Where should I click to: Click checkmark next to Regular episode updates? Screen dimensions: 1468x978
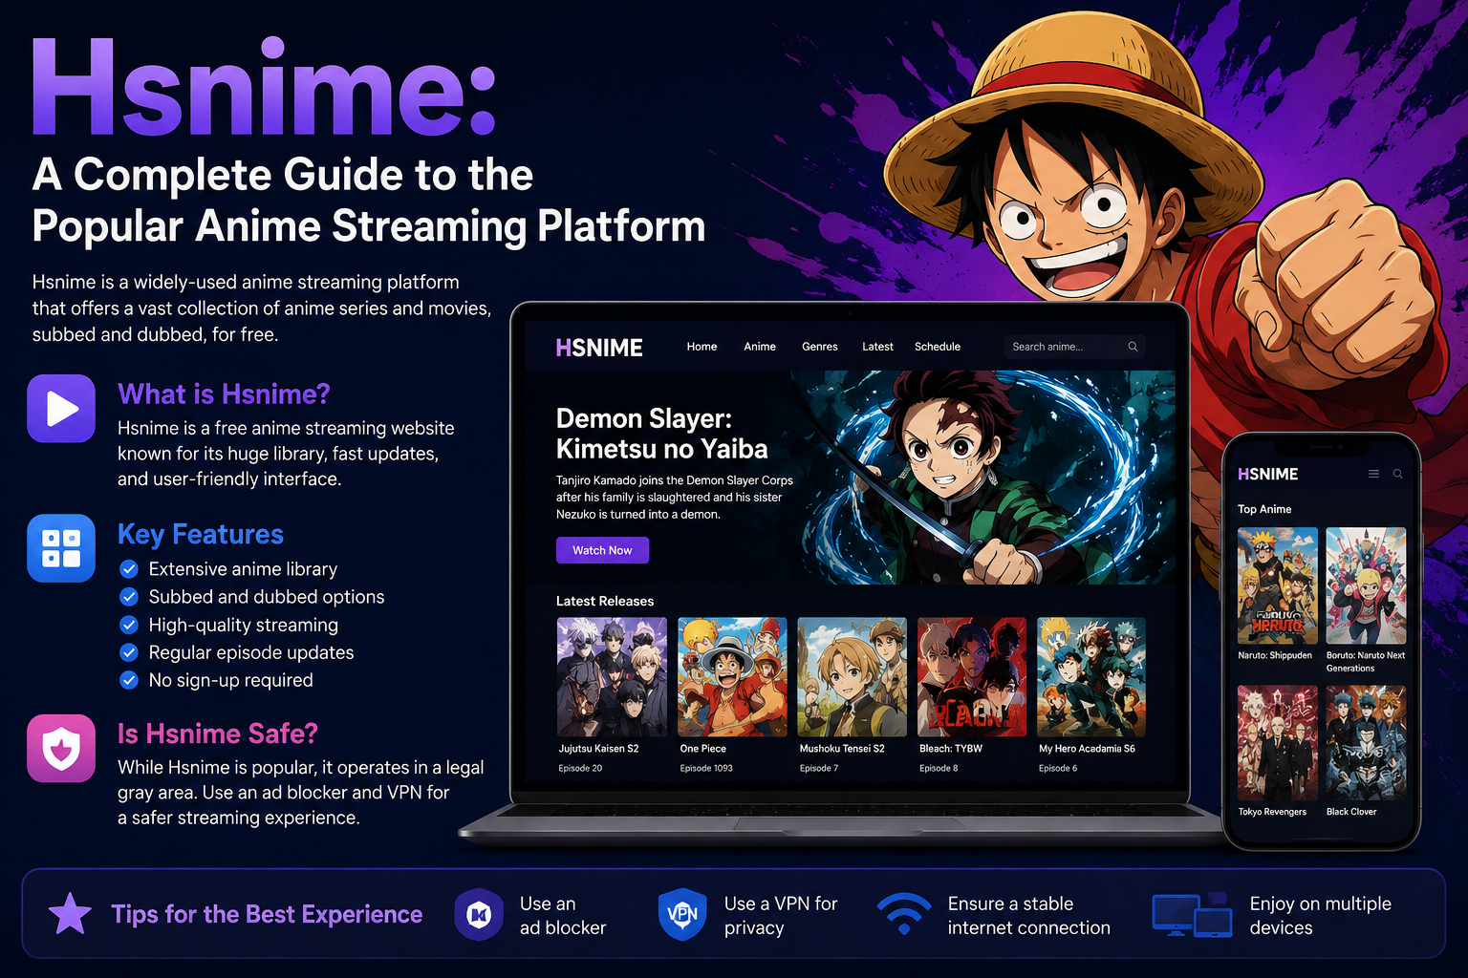[x=129, y=652]
